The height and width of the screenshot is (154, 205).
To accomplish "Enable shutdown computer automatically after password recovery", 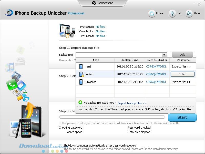I will [x=60, y=145].
